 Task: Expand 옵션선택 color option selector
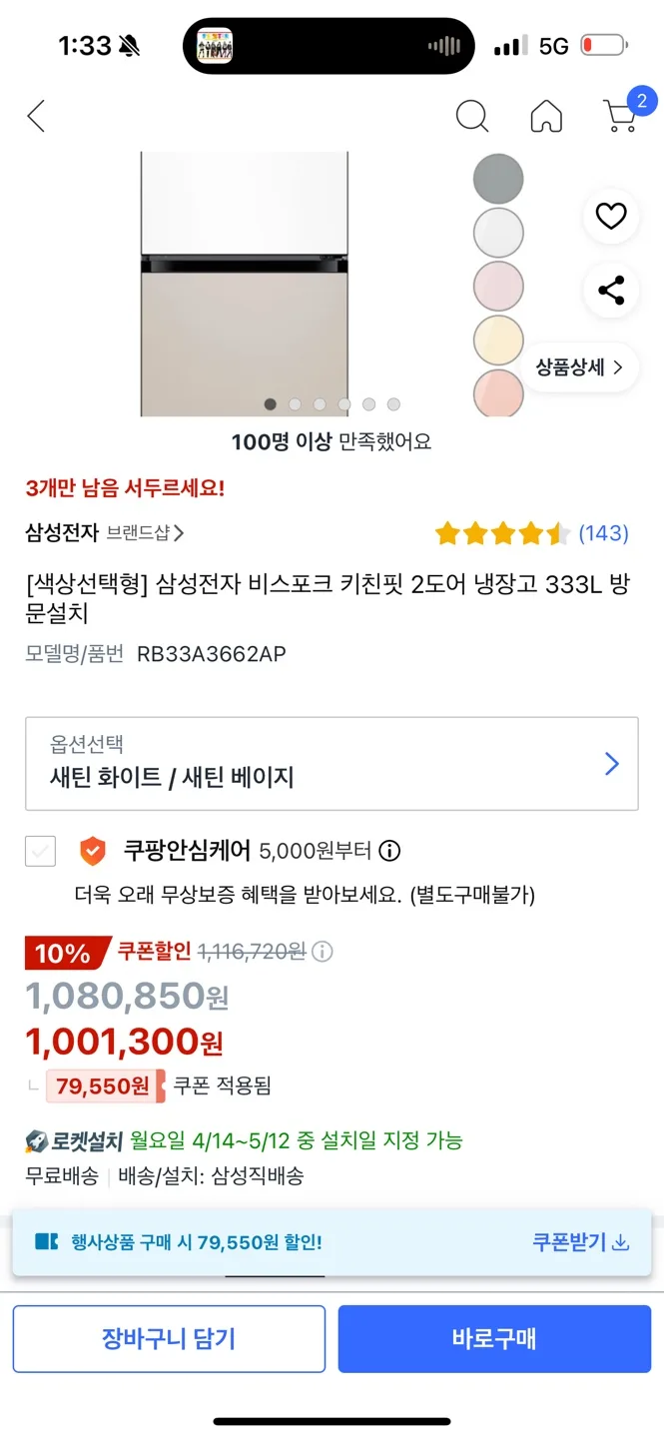pyautogui.click(x=332, y=763)
